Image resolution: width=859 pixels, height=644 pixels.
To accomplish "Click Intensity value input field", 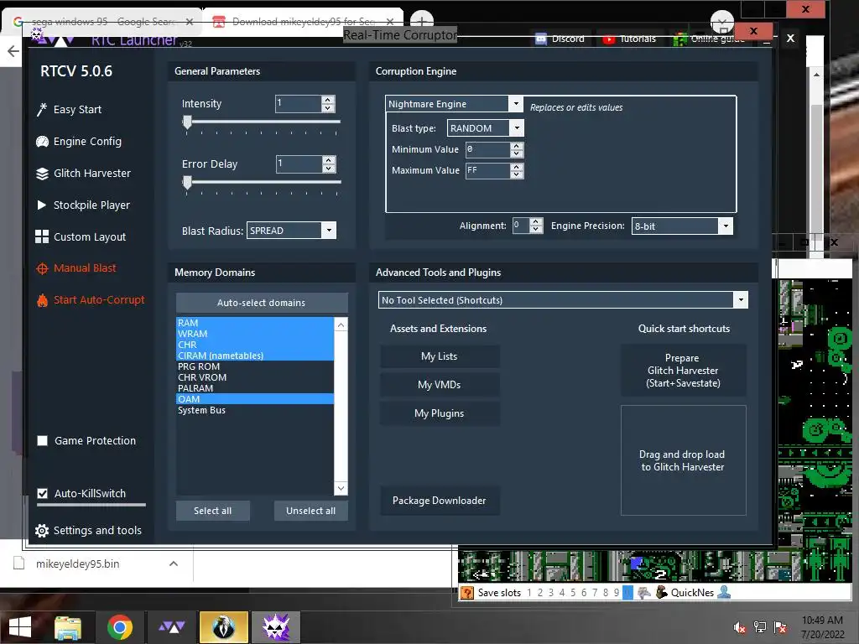I will (298, 103).
